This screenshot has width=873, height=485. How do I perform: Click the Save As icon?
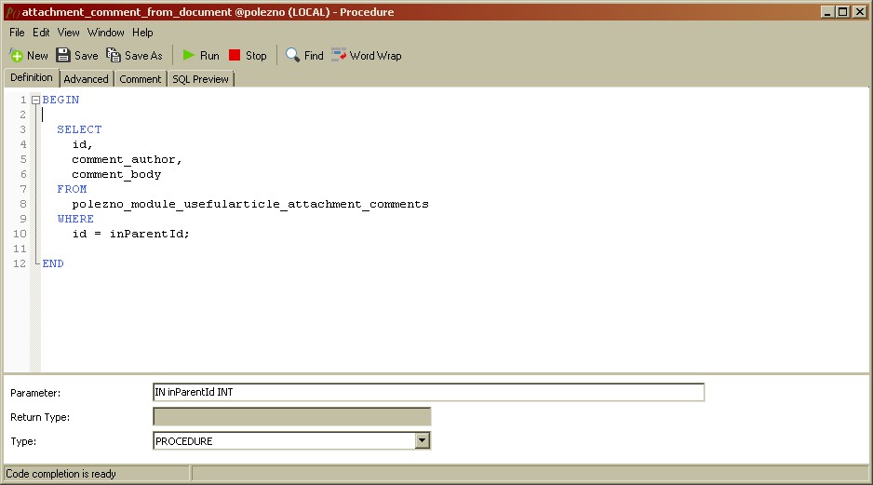(113, 55)
